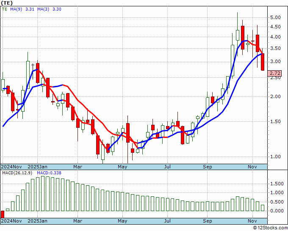Select the green TE legend label
Viewport: 288px width, 231px height.
5,9
